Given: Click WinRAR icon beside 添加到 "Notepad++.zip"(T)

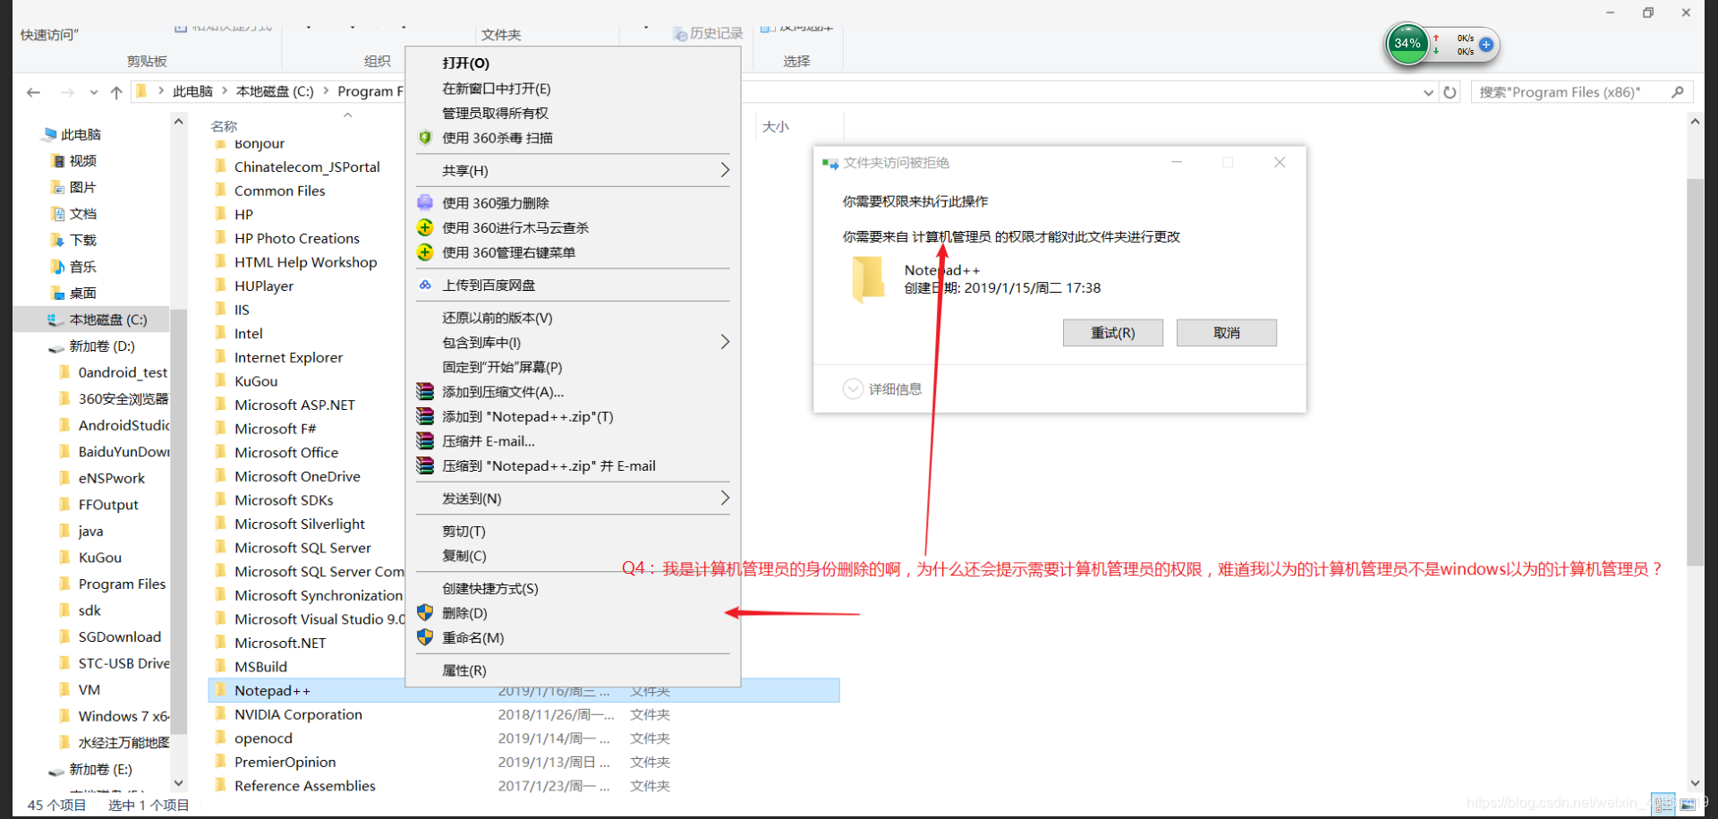Looking at the screenshot, I should 425,416.
